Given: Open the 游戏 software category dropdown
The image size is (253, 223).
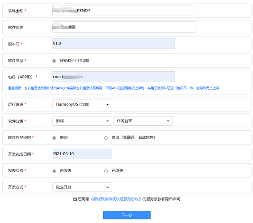Looking at the screenshot, I should [82, 121].
